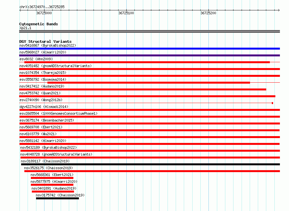Click the short nsv5668361 (Ebert2021) bar

point(52,178)
